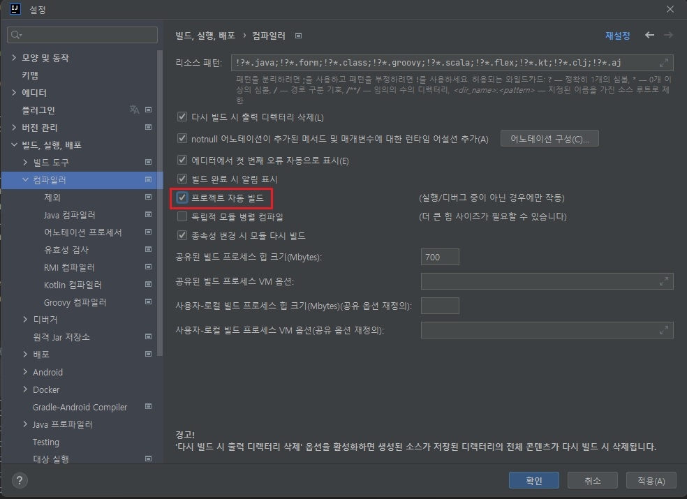Click the help question mark icon
687x499 pixels.
tap(20, 480)
